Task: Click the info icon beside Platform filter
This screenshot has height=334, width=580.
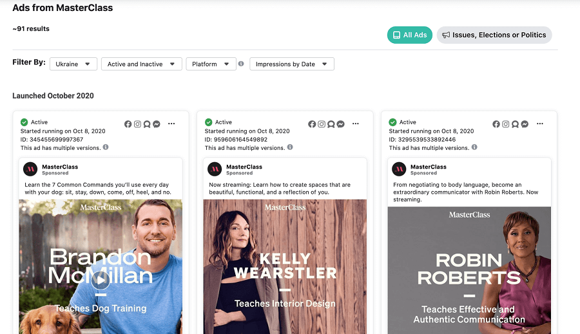Action: [241, 64]
